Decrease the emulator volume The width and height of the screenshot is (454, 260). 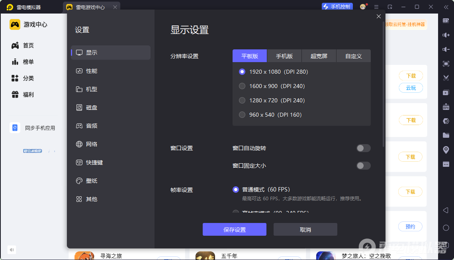[x=446, y=49]
